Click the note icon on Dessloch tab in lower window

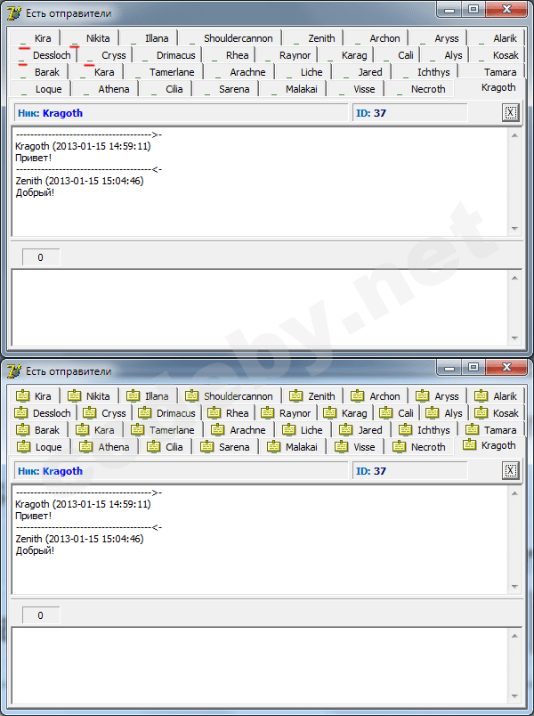pyautogui.click(x=20, y=412)
